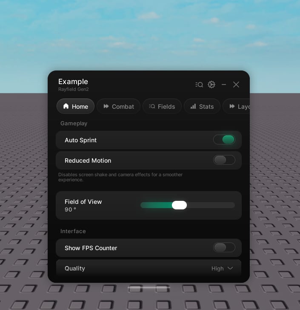Click the drag bar below the window
The height and width of the screenshot is (310, 300).
149,287
